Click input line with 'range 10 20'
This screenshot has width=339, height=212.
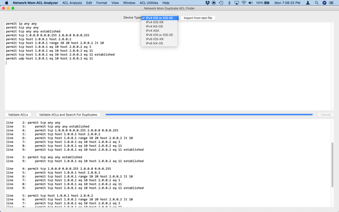(55, 43)
